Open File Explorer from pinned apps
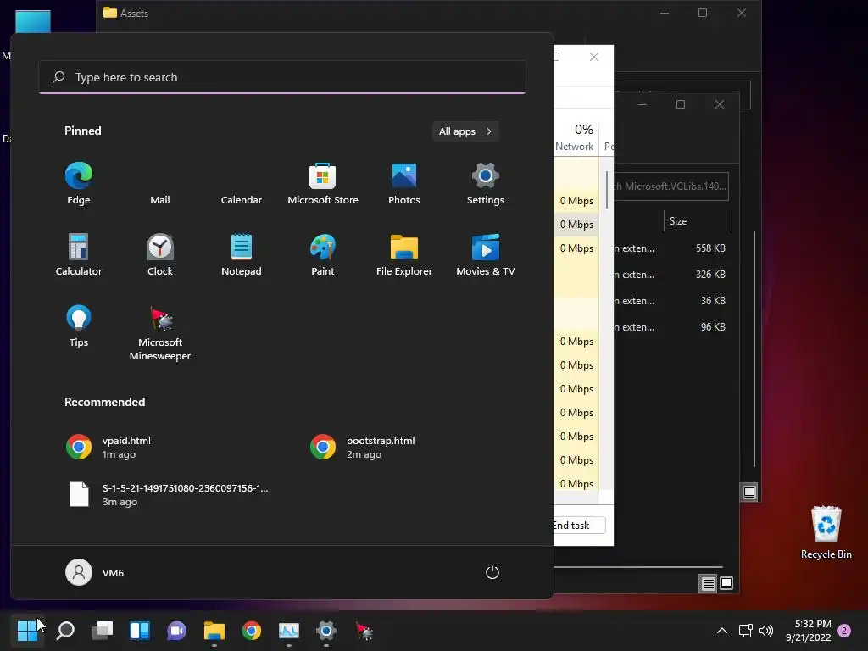The width and height of the screenshot is (868, 651). coord(404,254)
